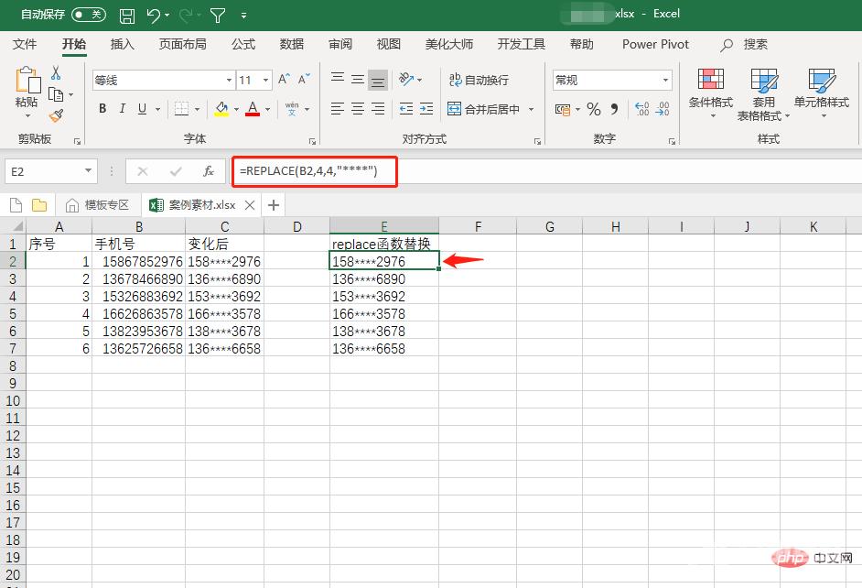
Task: Click the new sheet plus button
Action: click(273, 204)
